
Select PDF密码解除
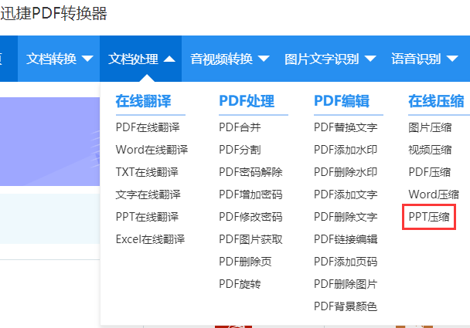(250, 172)
